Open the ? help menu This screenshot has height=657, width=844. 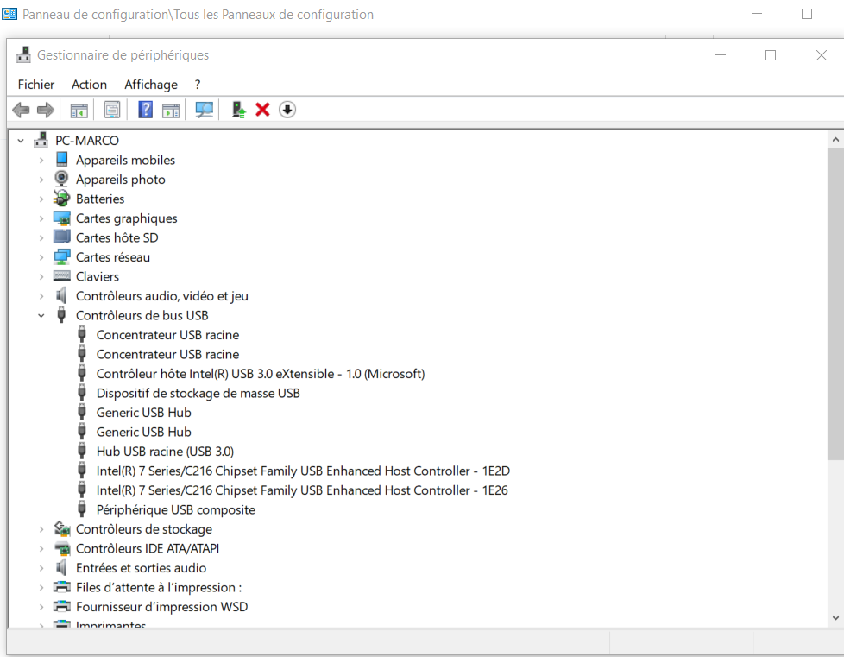(x=198, y=85)
